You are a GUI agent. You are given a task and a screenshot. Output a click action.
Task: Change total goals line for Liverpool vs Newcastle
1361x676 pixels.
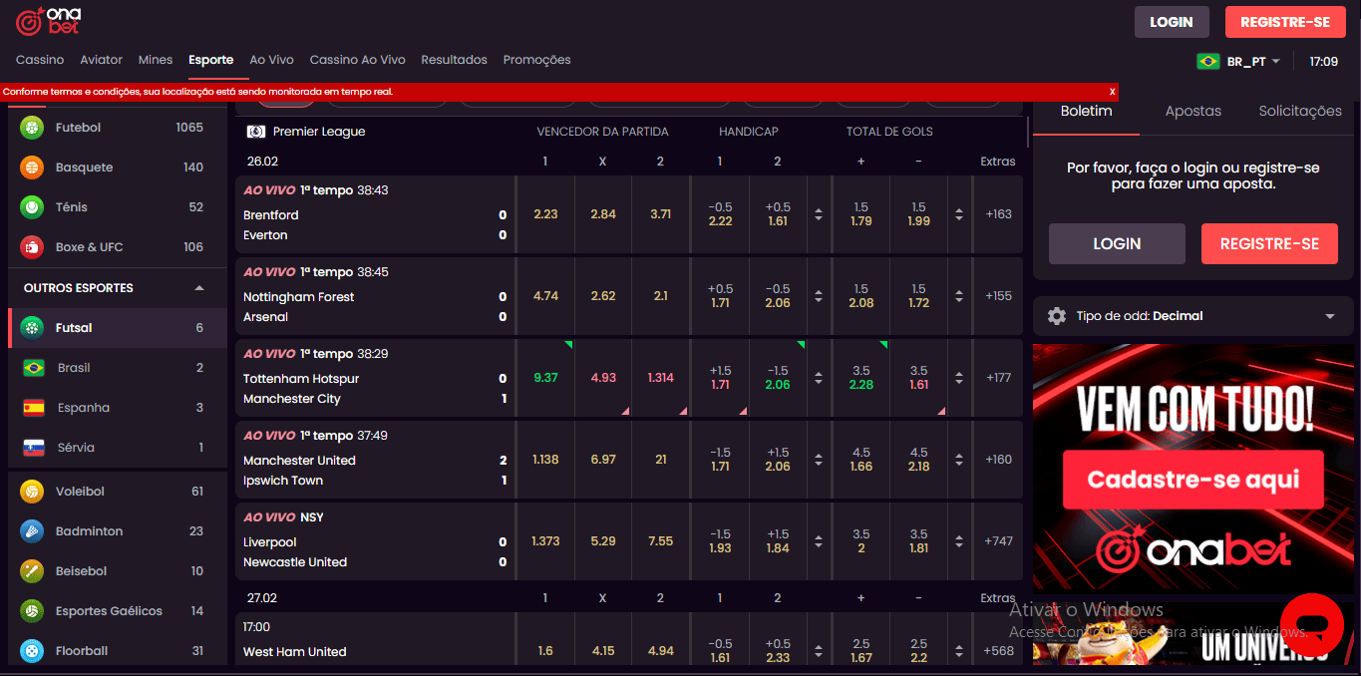[959, 541]
